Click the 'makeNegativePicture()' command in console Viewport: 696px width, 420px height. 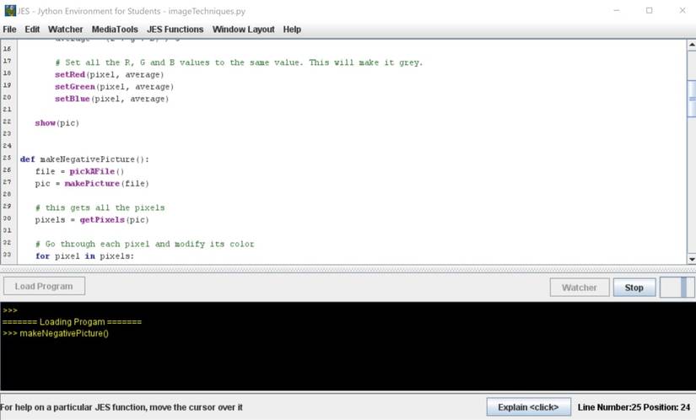(x=64, y=333)
